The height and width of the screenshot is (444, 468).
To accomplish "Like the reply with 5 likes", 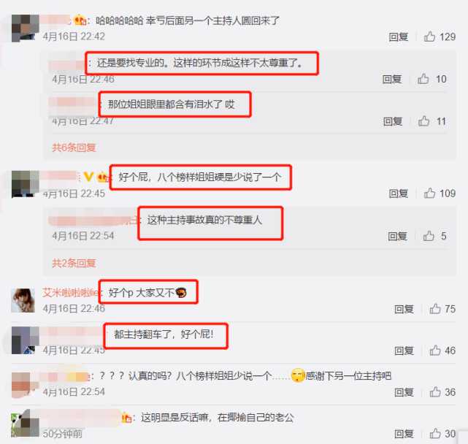I will coord(429,236).
